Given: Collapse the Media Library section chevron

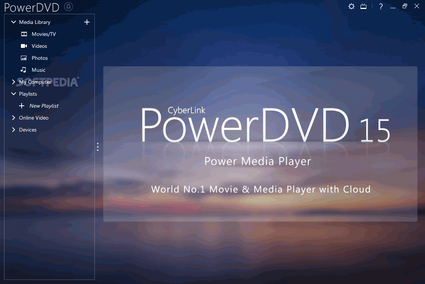Looking at the screenshot, I should point(13,22).
